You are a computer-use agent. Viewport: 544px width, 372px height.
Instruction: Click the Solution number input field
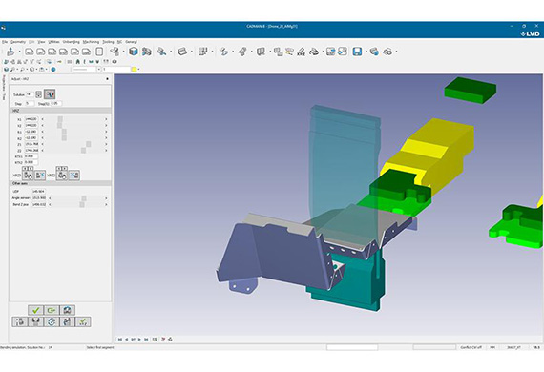pyautogui.click(x=30, y=94)
